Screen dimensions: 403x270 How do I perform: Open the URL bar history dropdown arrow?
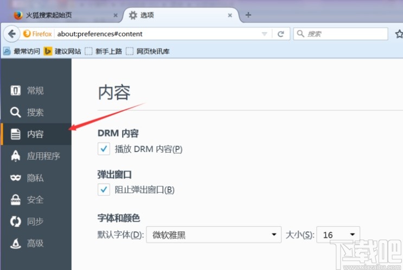pyautogui.click(x=264, y=34)
